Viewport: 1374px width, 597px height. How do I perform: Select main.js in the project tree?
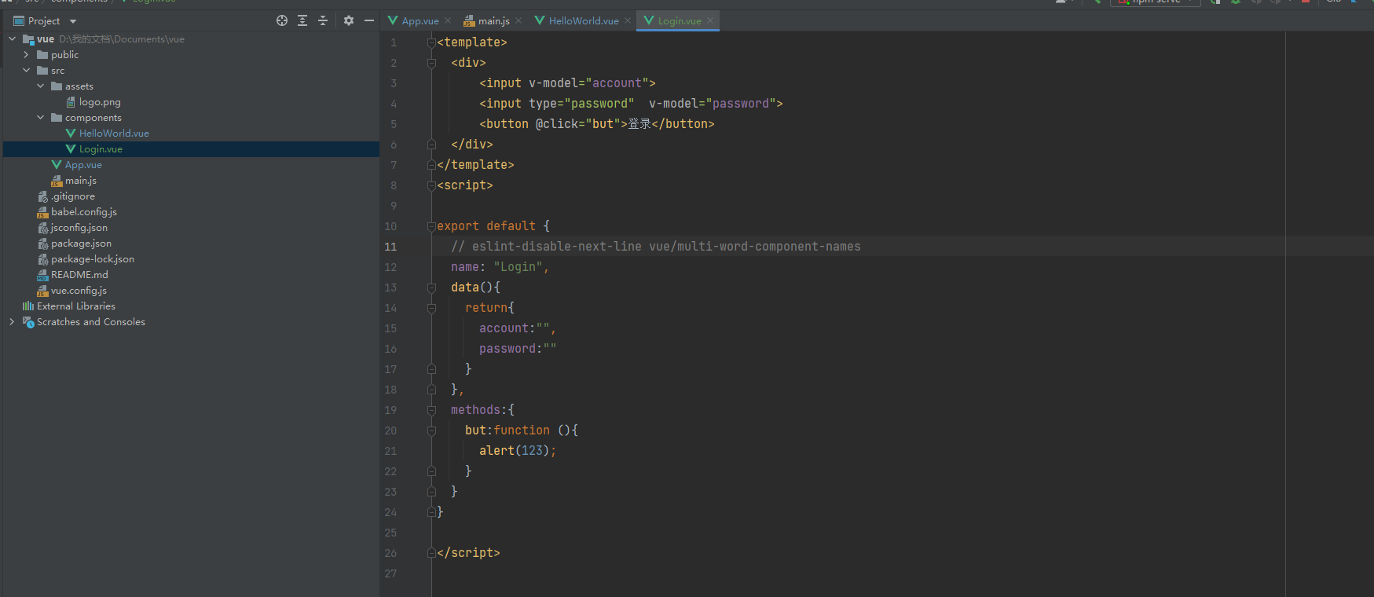[x=81, y=181]
